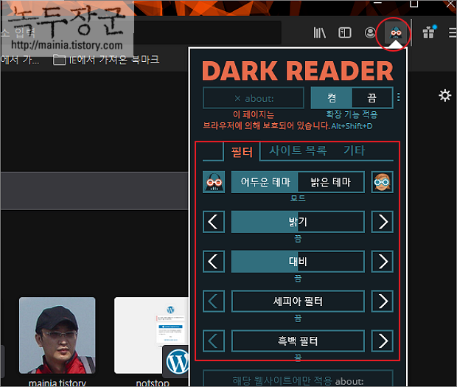Click the 흑백 필터 slider bar
Image resolution: width=457 pixels, height=387 pixels.
tap(298, 341)
